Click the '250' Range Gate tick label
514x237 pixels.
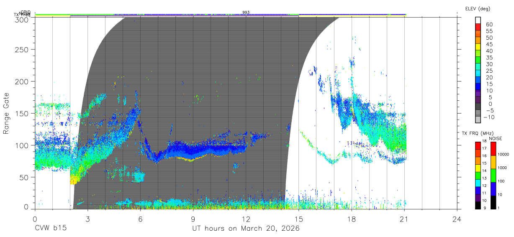tap(21, 49)
